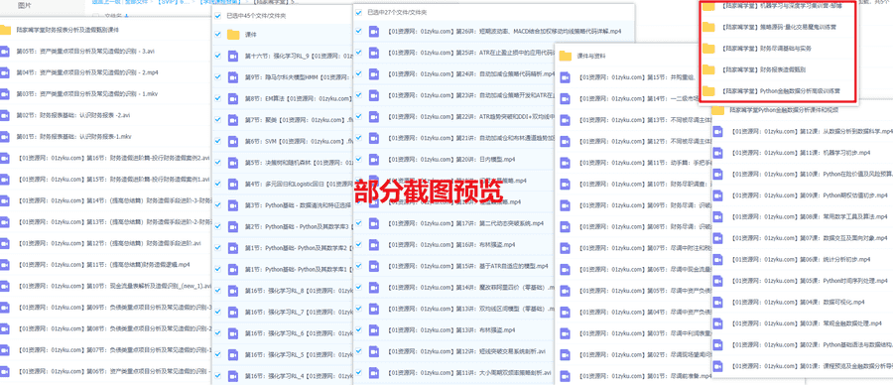Open file 第04节 资产类重点项目分析 - 2.mp4
The height and width of the screenshot is (385, 893).
point(87,72)
